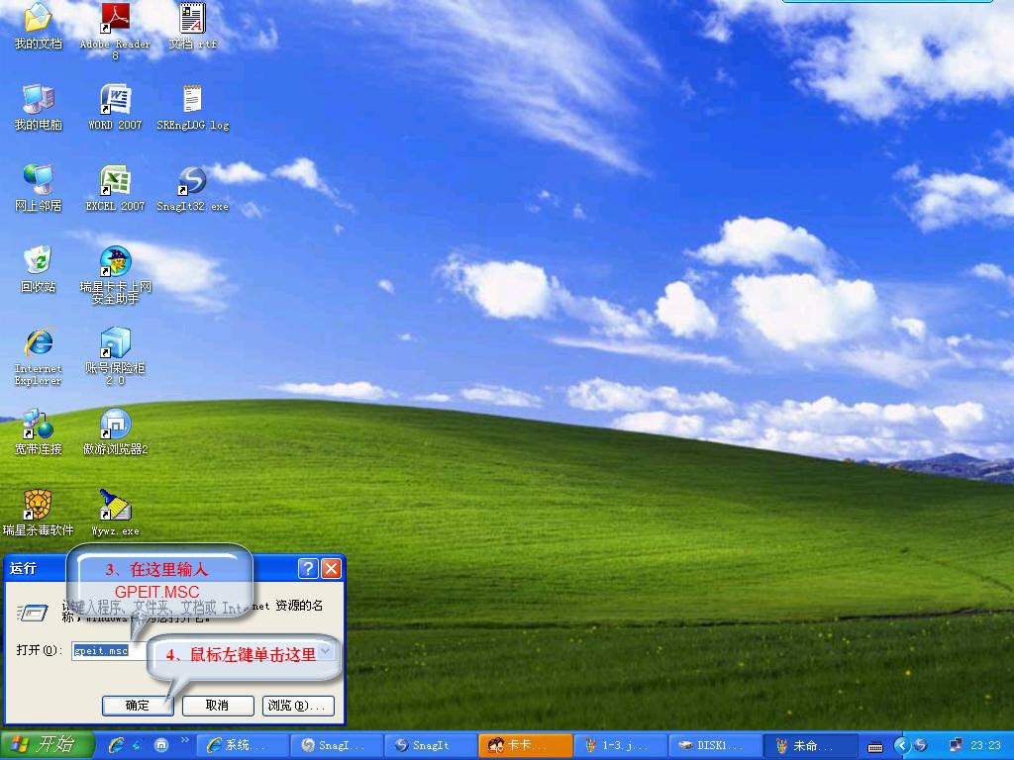
Task: Click the 取消 button in Run dialog
Action: [x=217, y=705]
